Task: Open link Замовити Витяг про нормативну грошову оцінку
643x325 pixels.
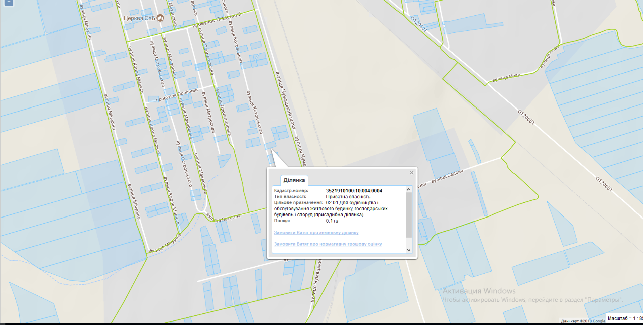Action: pos(328,244)
